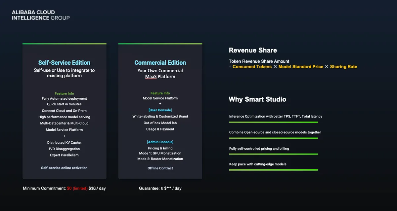This screenshot has width=397, height=211.
Task: Select the Model Standard Price term
Action: pos(301,67)
